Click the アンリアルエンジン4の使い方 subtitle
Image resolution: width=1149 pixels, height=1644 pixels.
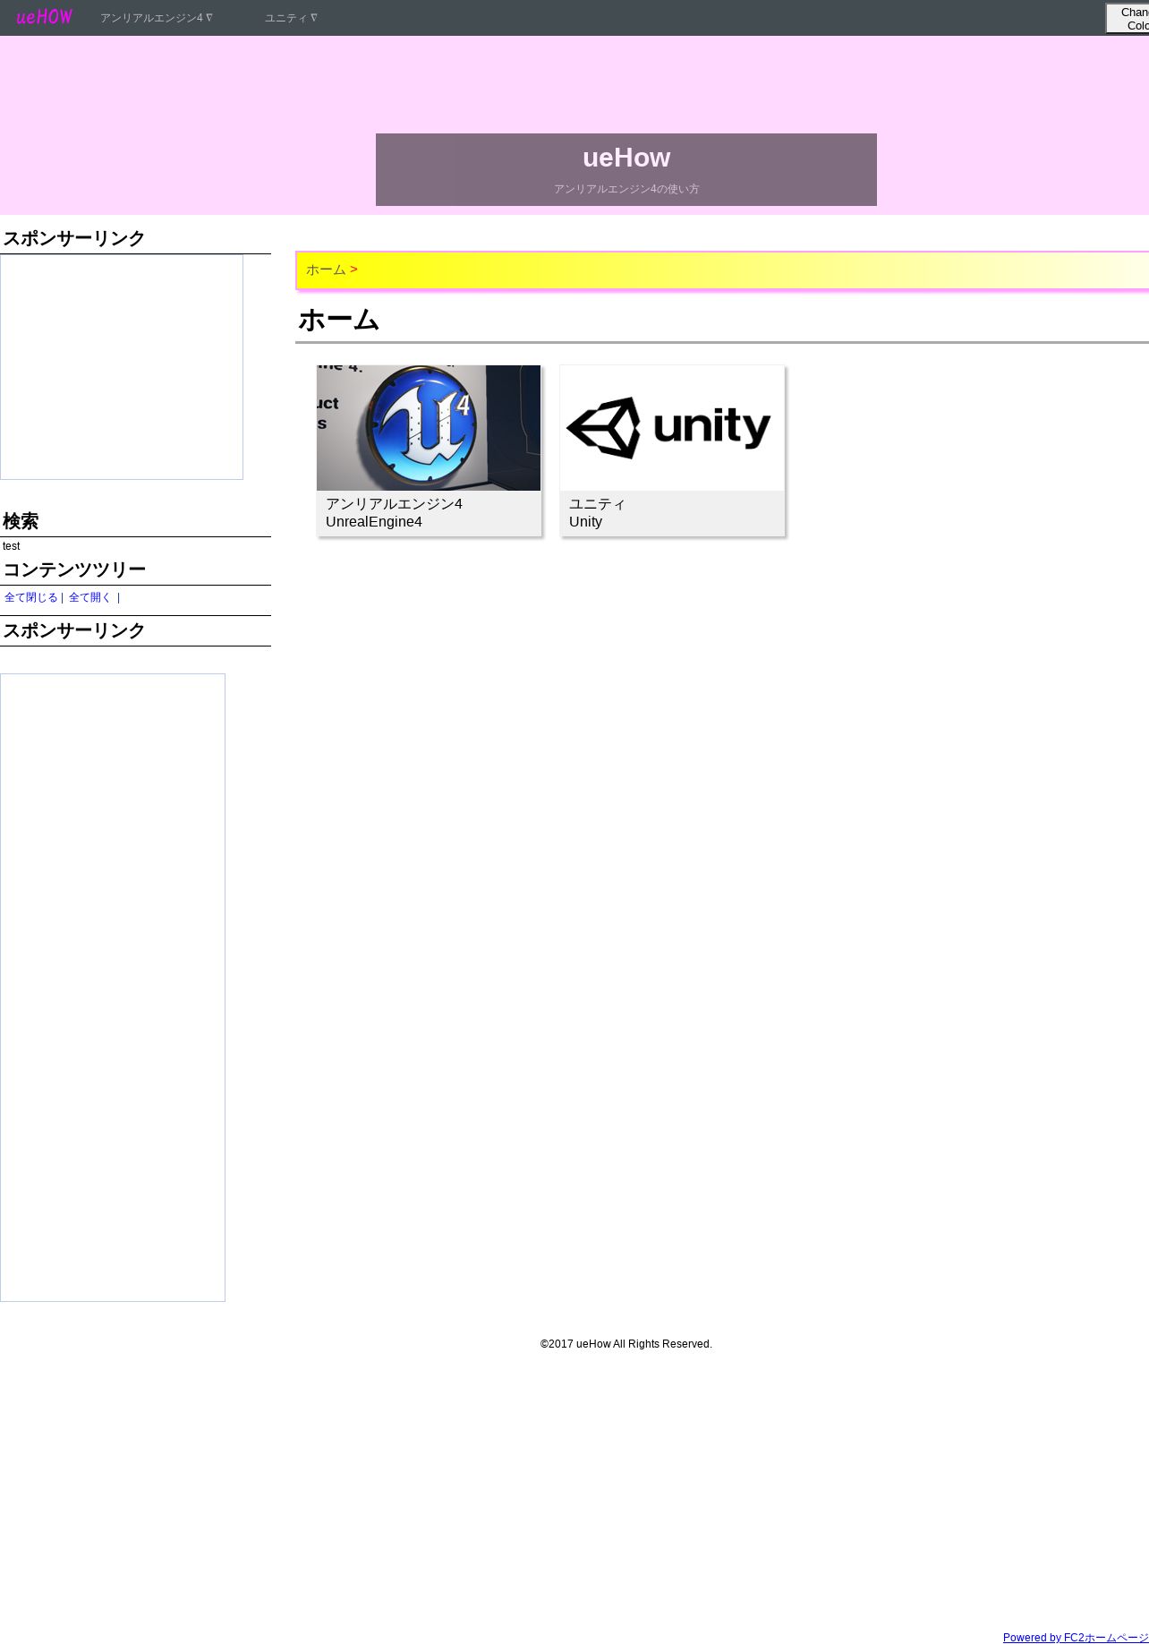point(626,189)
